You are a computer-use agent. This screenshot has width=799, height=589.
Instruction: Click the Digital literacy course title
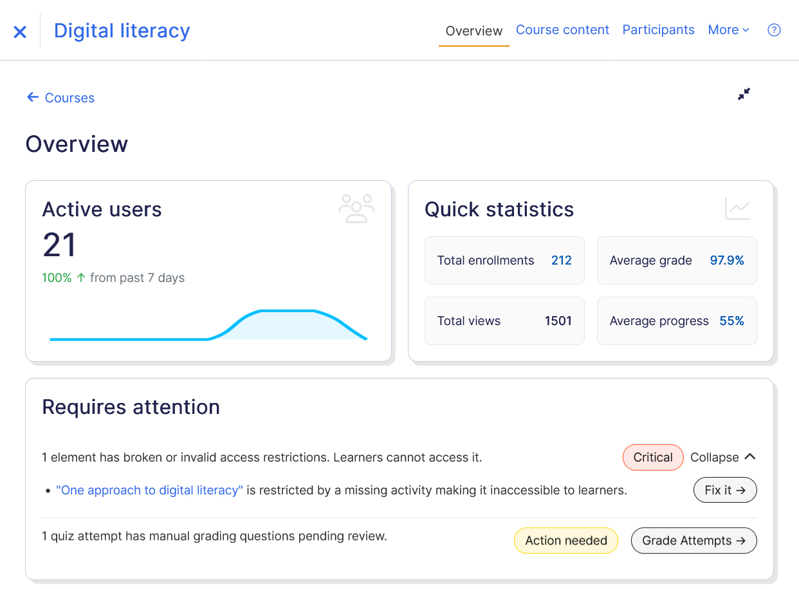pyautogui.click(x=122, y=30)
